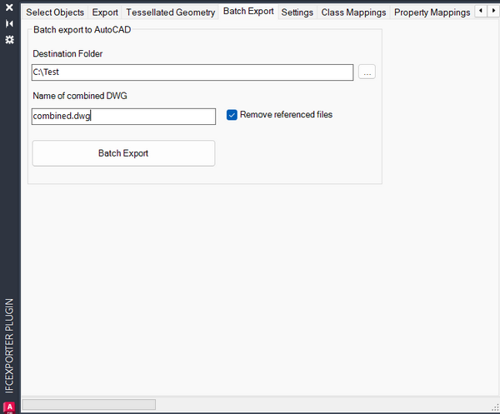Open palette properties gear icon

coord(9,40)
